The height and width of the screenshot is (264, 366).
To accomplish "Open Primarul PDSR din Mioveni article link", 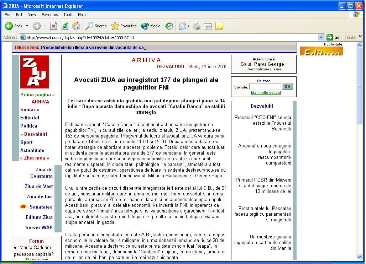I will click(x=263, y=185).
